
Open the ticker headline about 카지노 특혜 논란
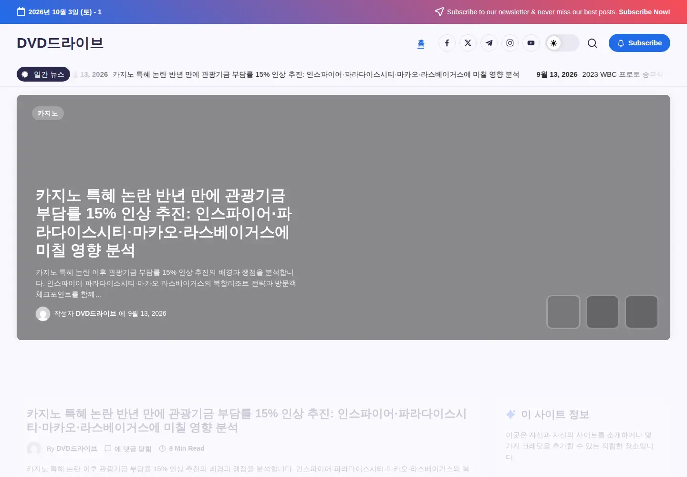316,74
